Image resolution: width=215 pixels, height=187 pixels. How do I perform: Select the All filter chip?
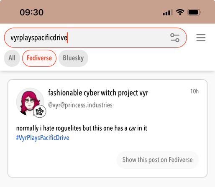click(12, 58)
